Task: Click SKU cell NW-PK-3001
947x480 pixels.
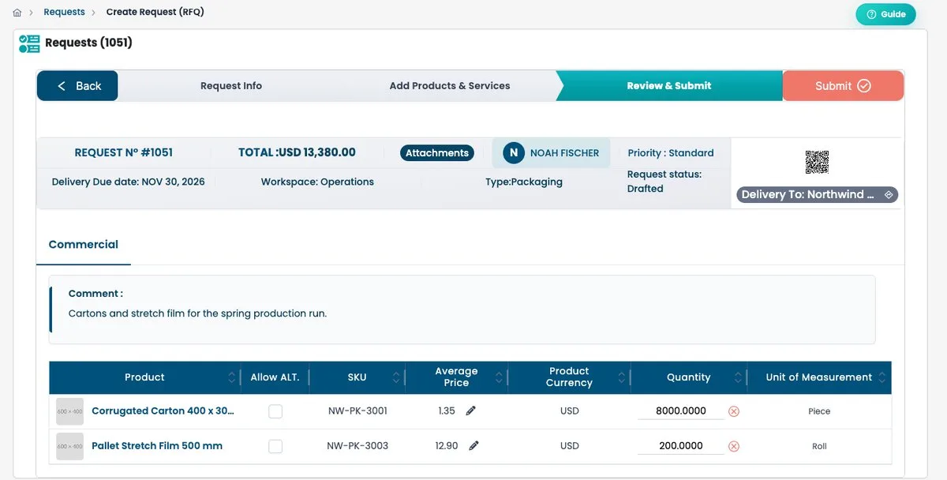Action: tap(357, 411)
